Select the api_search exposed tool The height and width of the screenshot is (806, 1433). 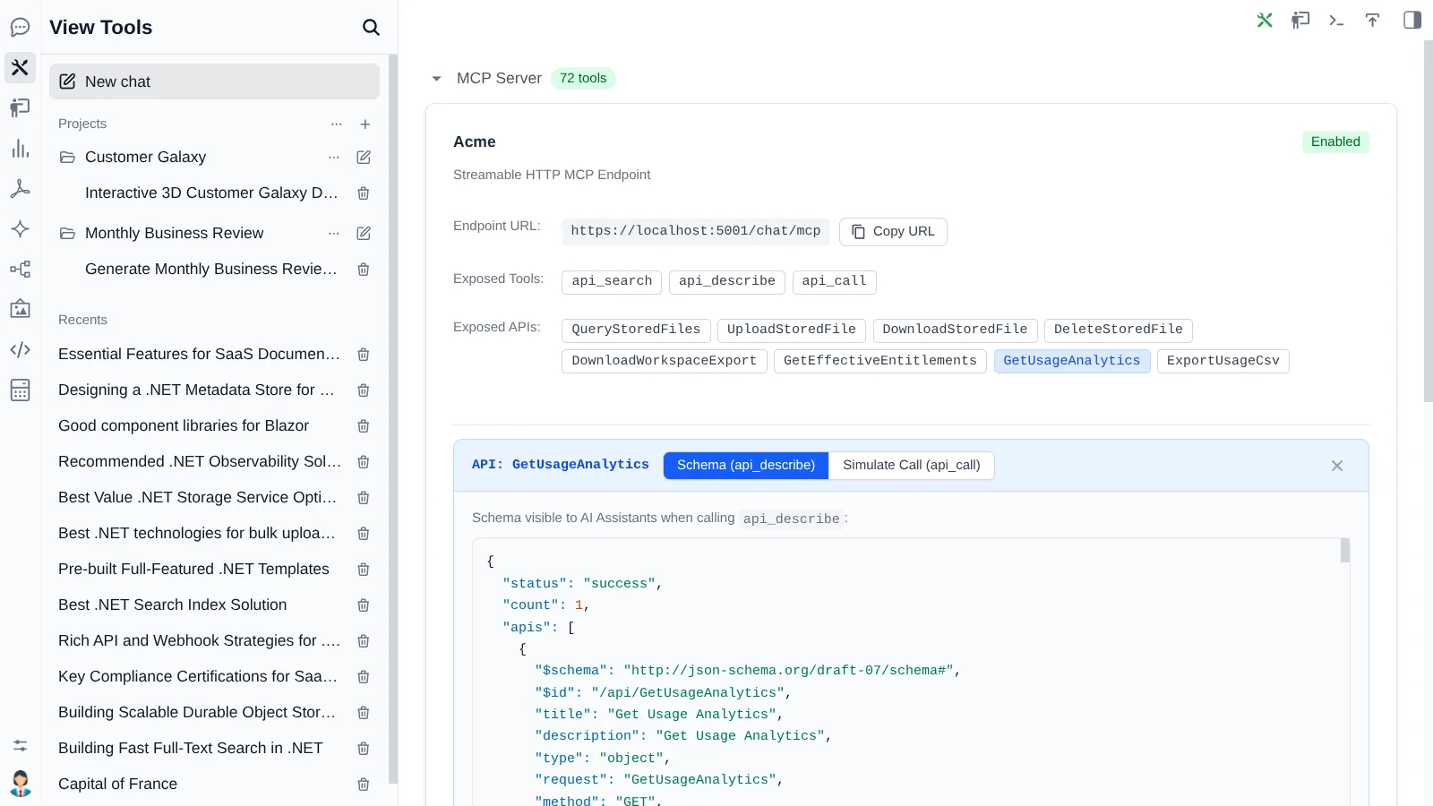tap(612, 281)
